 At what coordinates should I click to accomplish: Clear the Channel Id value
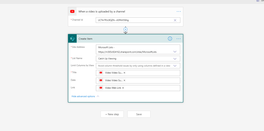175,20
